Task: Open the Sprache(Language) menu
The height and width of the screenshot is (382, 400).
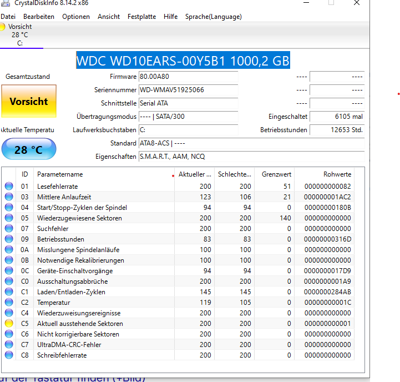Action: (213, 17)
